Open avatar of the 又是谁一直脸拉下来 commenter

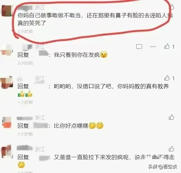[x=7, y=152]
